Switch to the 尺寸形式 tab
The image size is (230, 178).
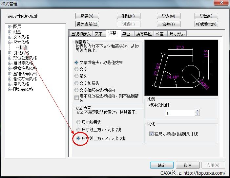point(177,34)
